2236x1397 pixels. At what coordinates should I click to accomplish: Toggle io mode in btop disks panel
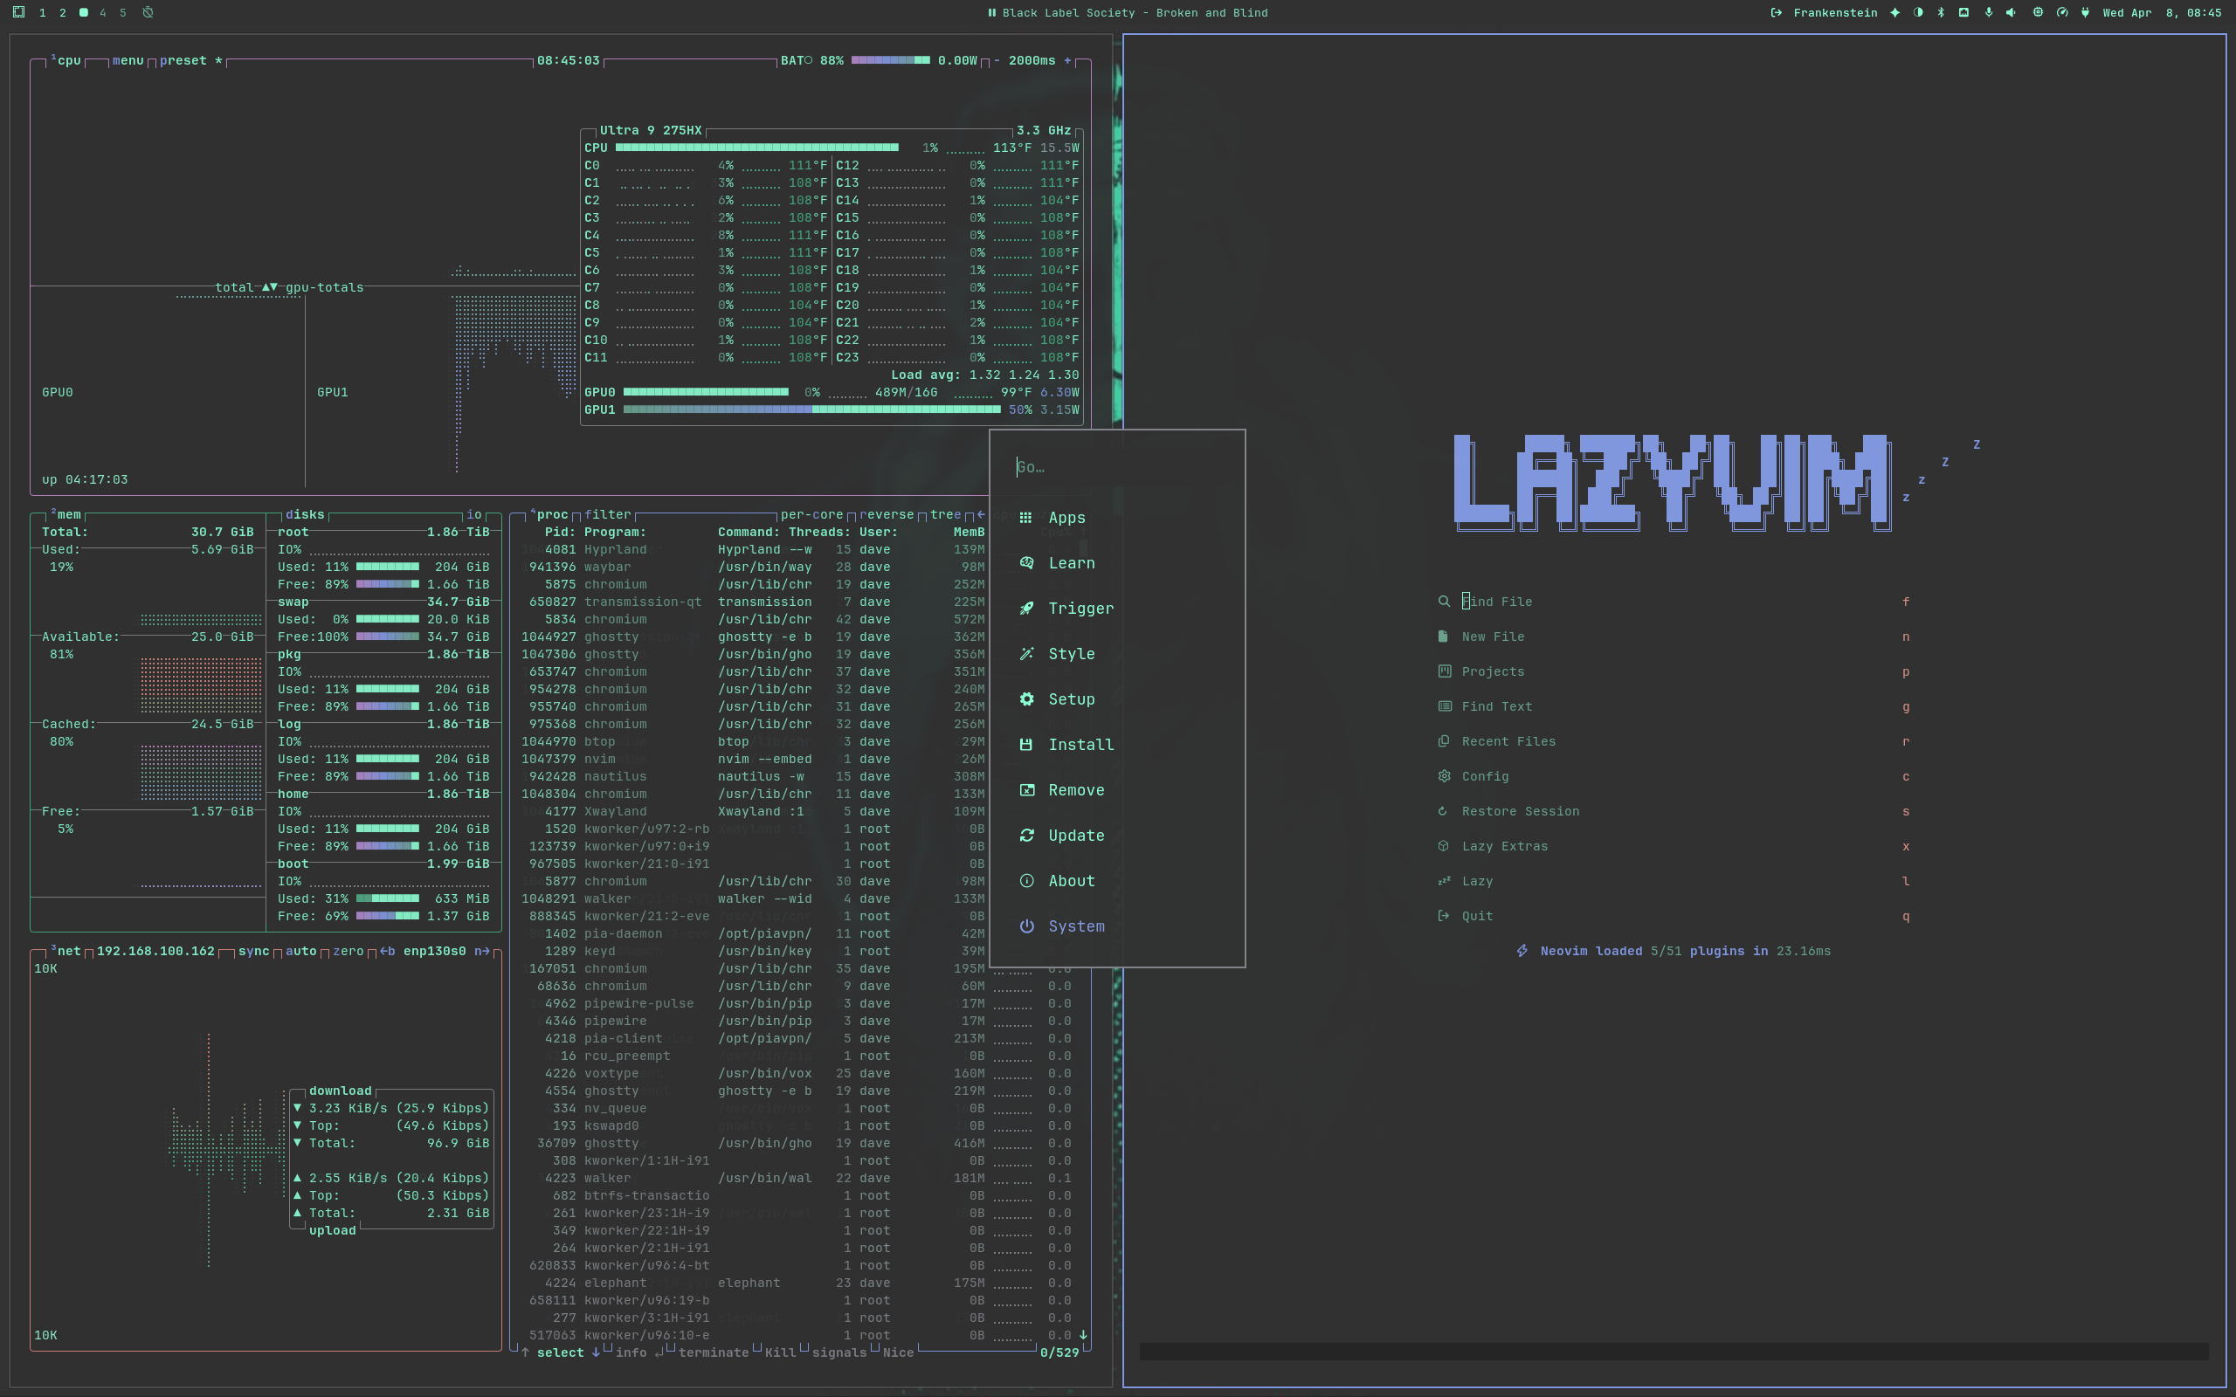pyautogui.click(x=474, y=514)
